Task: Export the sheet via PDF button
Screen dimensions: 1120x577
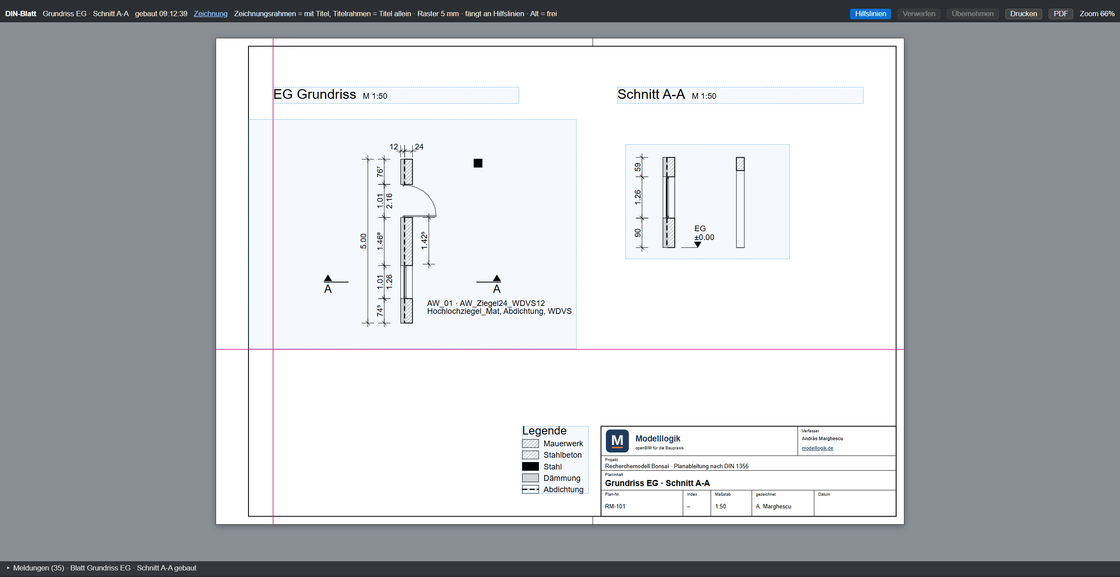Action: tap(1060, 14)
